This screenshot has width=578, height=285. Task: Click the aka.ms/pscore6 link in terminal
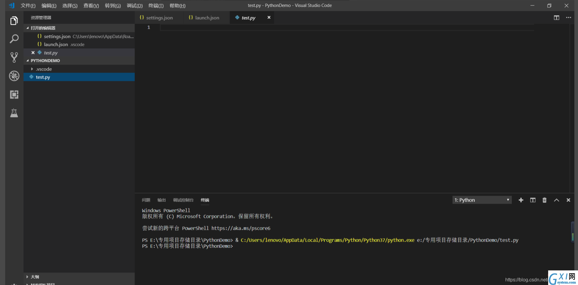tap(241, 228)
